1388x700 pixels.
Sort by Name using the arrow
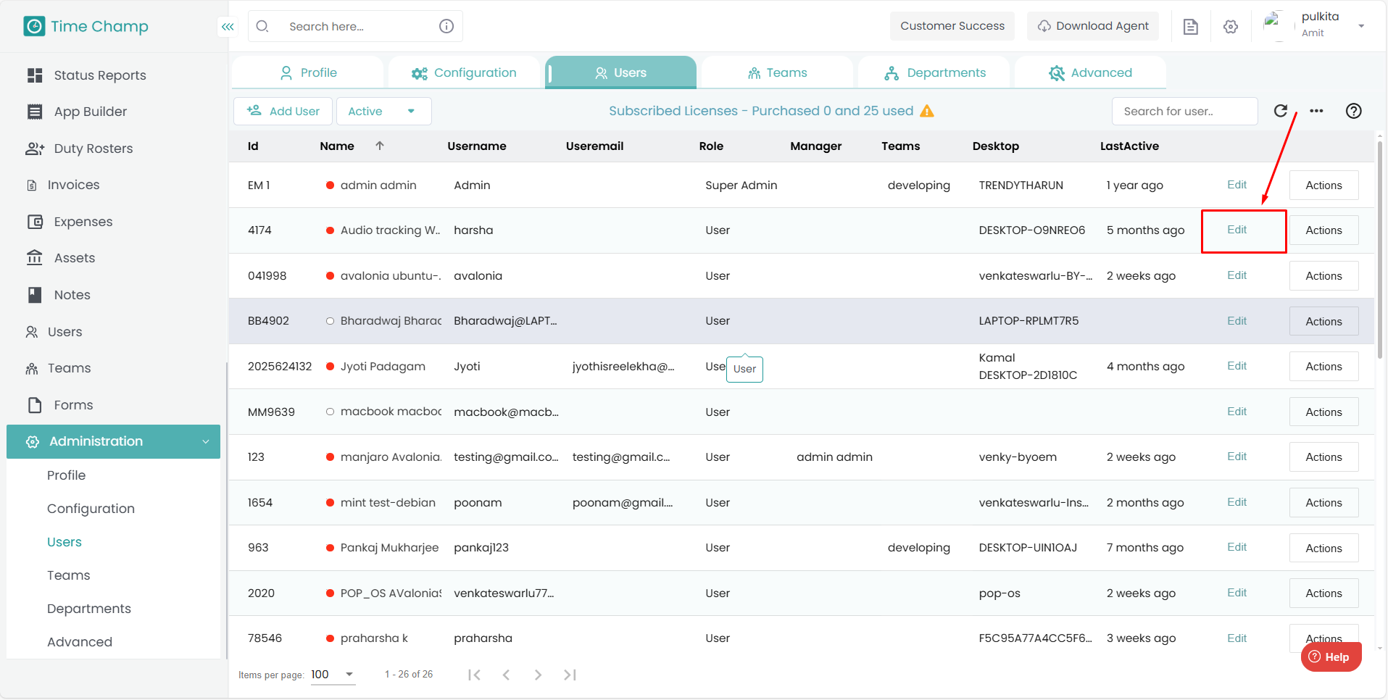tap(379, 146)
